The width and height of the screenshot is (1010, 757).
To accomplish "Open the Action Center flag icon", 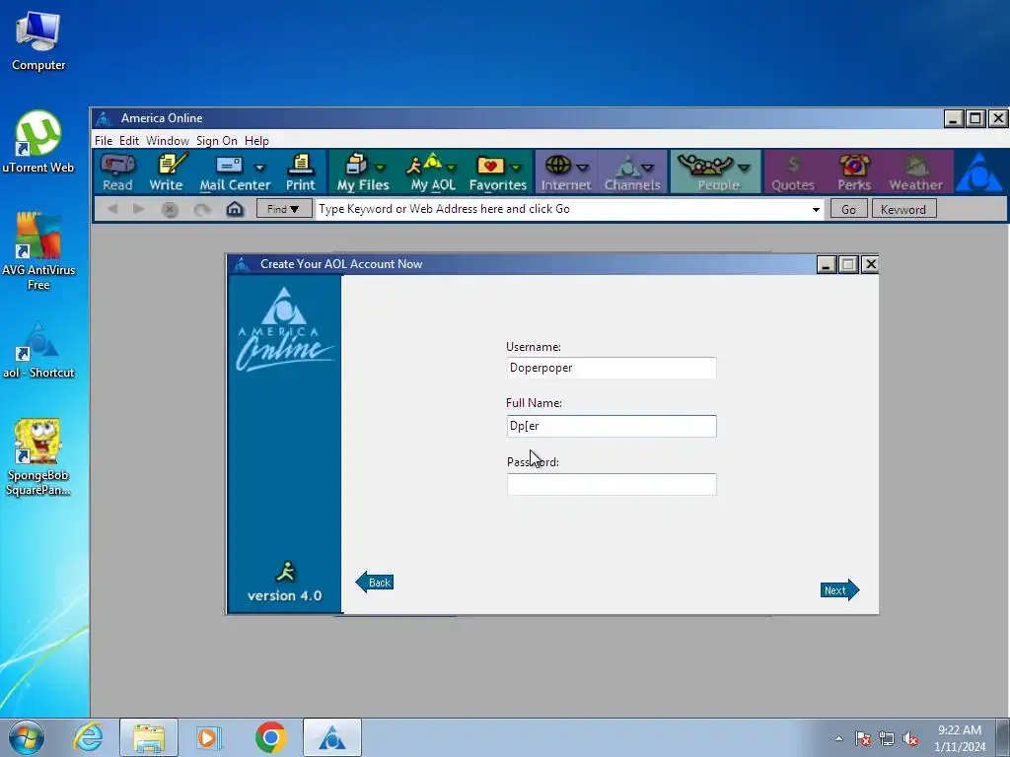I will (862, 739).
